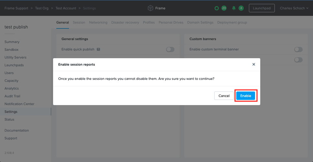The image size is (313, 162).
Task: Open the notifications bell icon
Action: click(x=234, y=8)
